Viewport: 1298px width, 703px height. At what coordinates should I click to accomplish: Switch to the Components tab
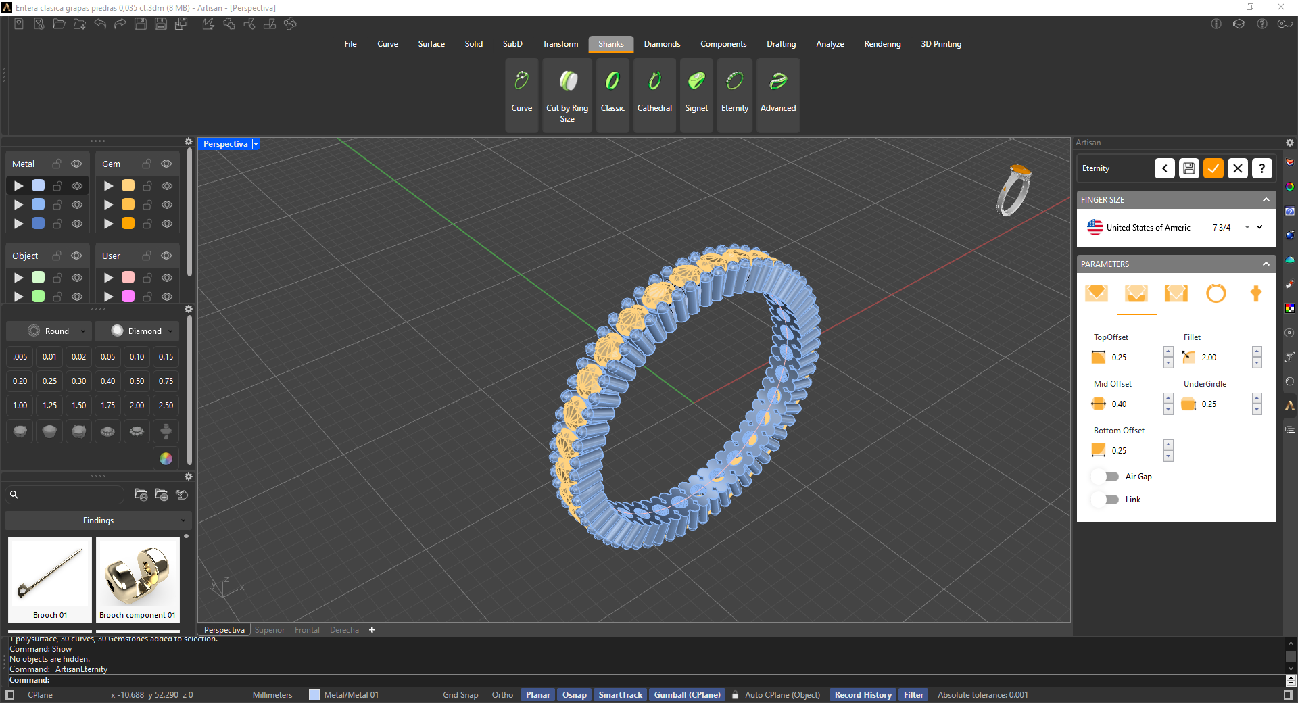tap(723, 44)
